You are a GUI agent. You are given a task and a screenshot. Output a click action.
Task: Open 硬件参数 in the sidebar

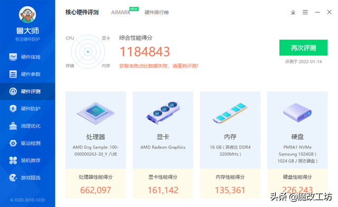click(27, 74)
